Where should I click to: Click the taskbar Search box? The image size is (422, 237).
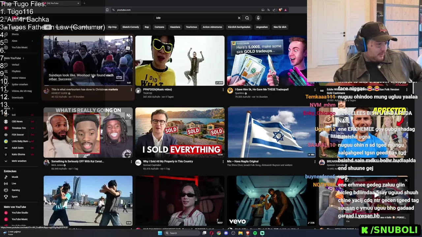pos(182,233)
